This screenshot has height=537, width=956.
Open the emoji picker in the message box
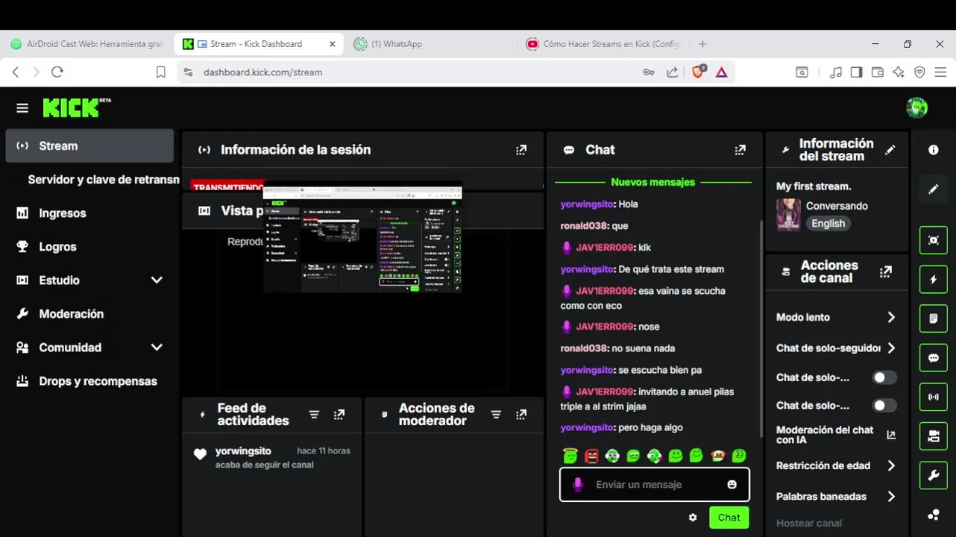[732, 485]
